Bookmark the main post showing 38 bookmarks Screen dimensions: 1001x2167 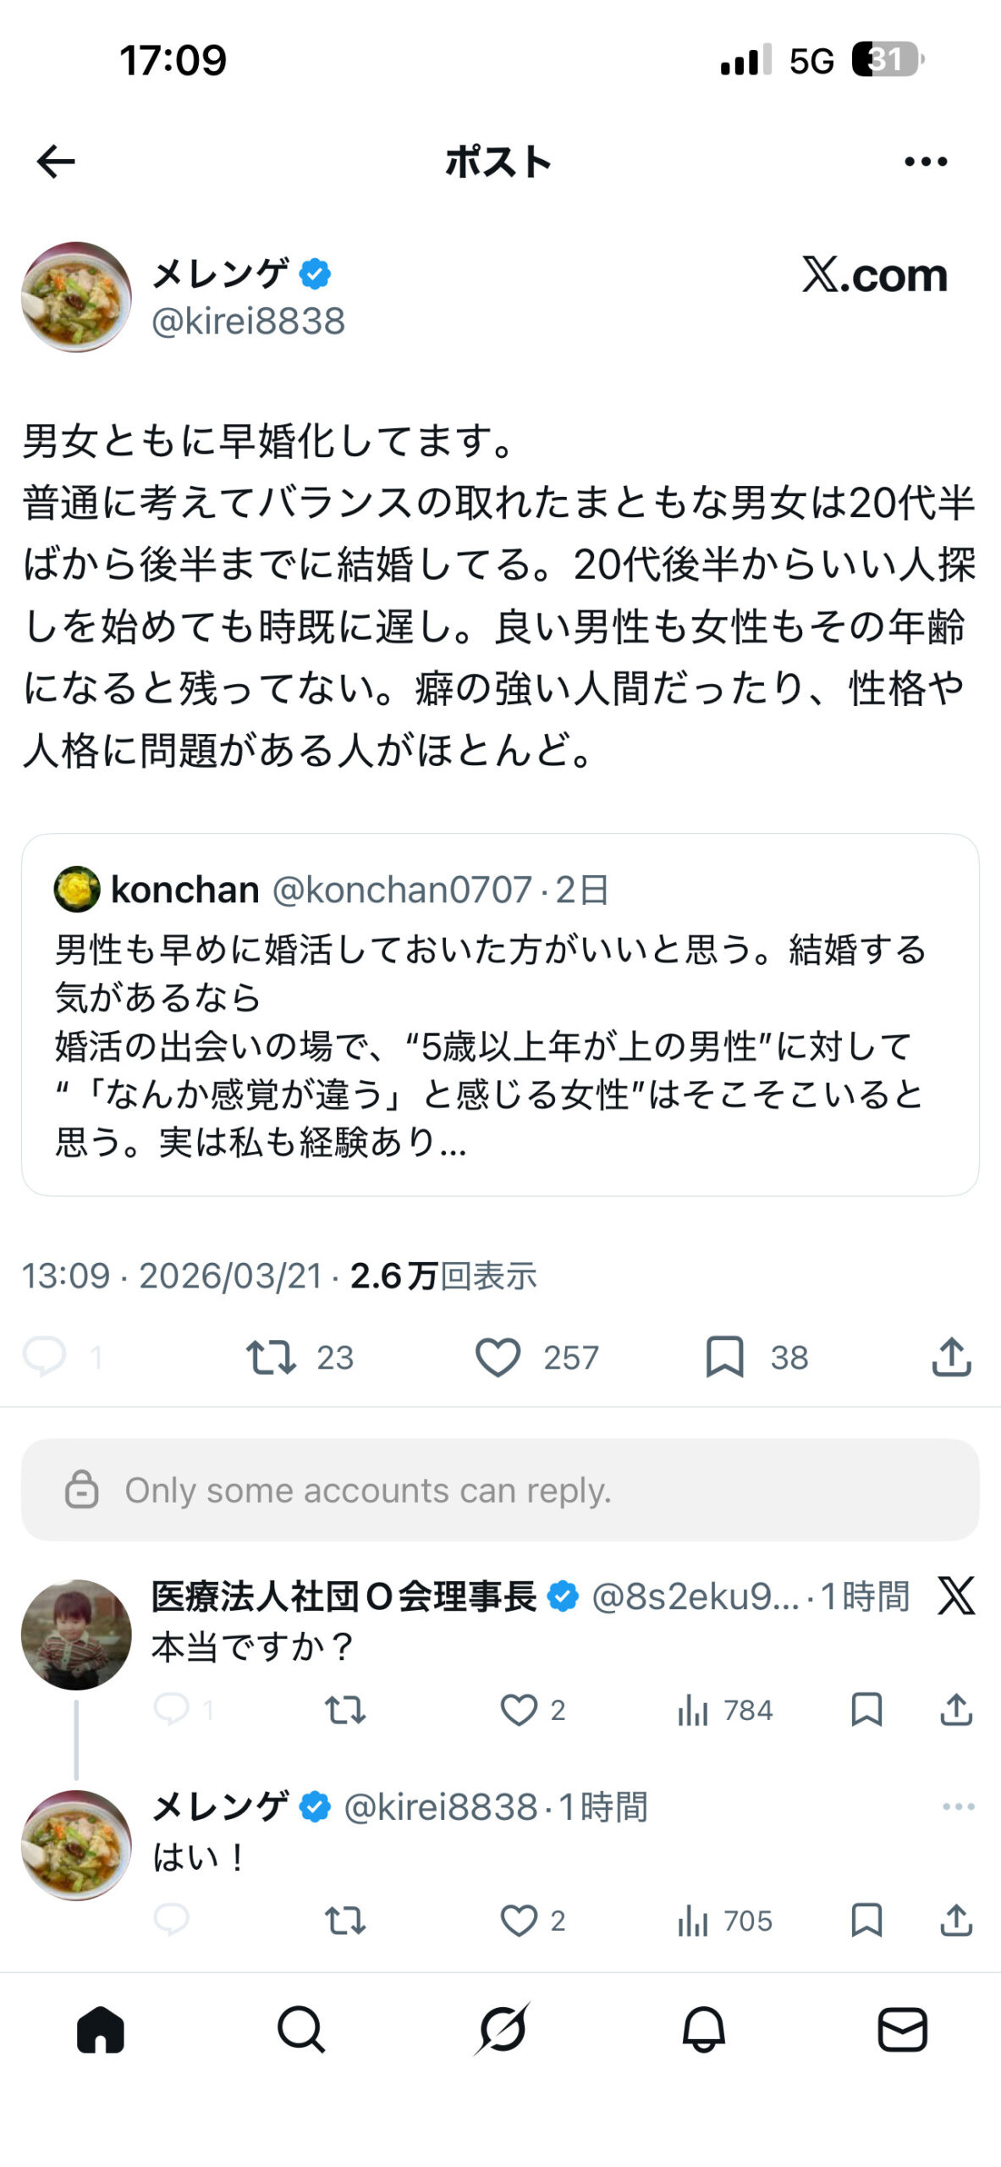(725, 1357)
